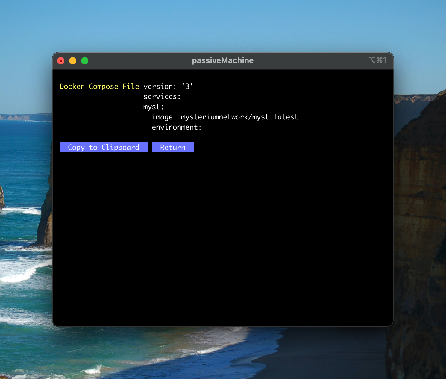Select the yellow Docker Compose File header

pyautogui.click(x=99, y=87)
